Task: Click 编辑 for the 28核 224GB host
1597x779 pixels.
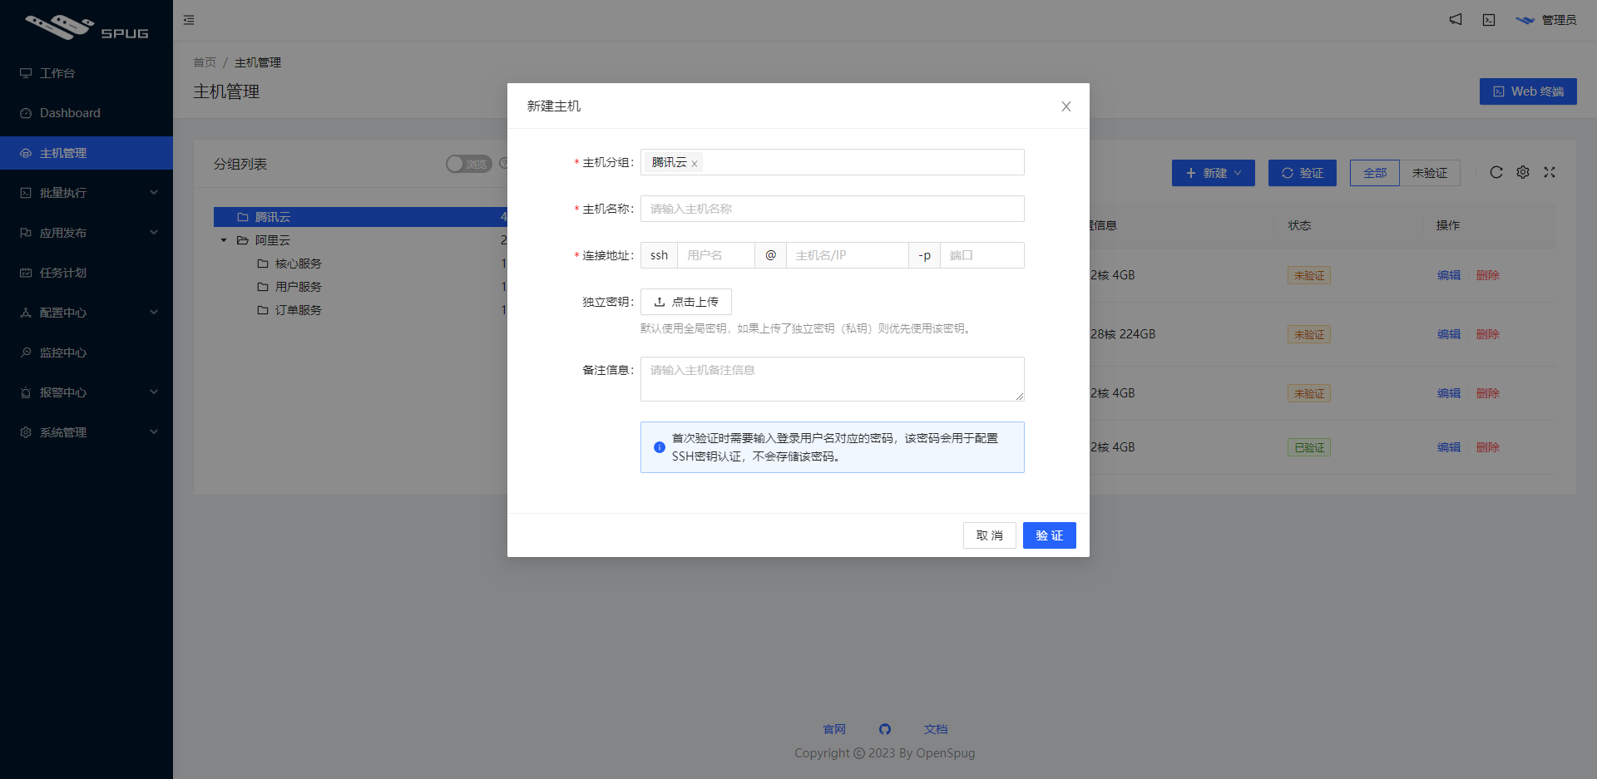Action: click(x=1449, y=334)
